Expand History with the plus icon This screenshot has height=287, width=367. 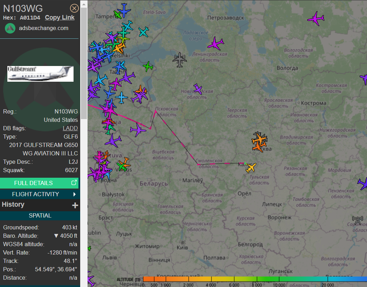click(75, 205)
